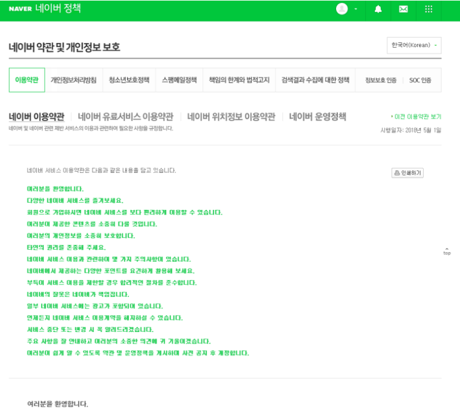The width and height of the screenshot is (460, 410).
Task: Open the 청소년보호정책 tab
Action: coord(129,80)
